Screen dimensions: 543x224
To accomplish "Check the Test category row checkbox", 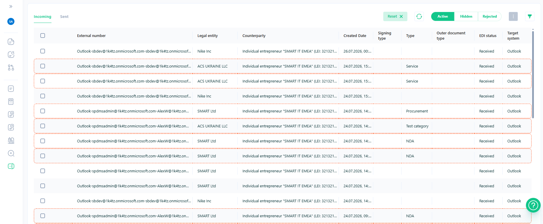I will (43, 126).
